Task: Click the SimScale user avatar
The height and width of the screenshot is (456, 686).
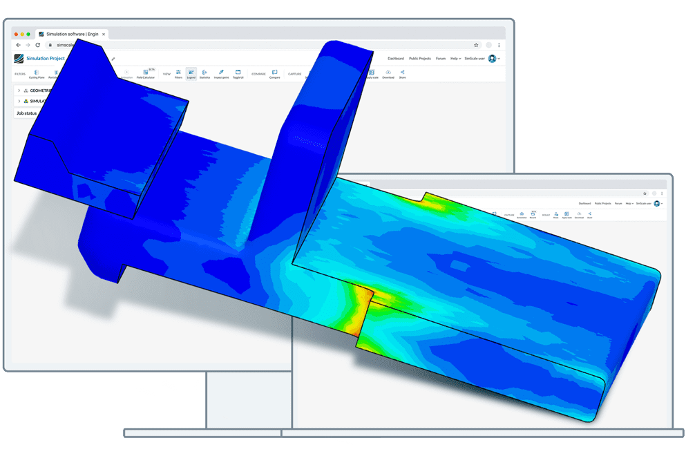Action: [x=492, y=59]
